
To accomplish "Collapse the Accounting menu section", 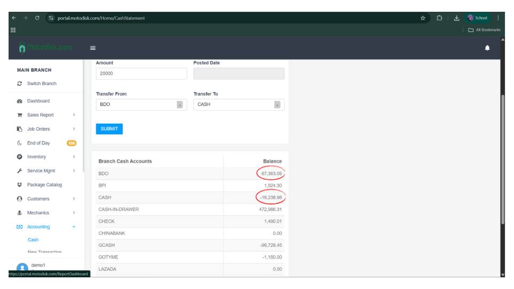I will [x=73, y=227].
